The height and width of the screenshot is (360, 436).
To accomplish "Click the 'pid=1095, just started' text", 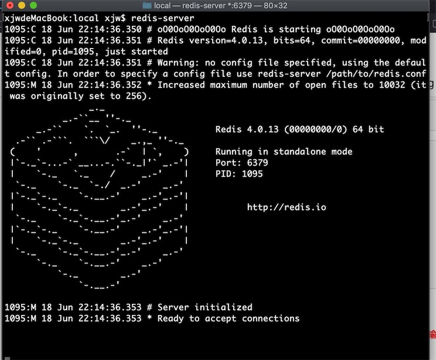I will click(110, 52).
